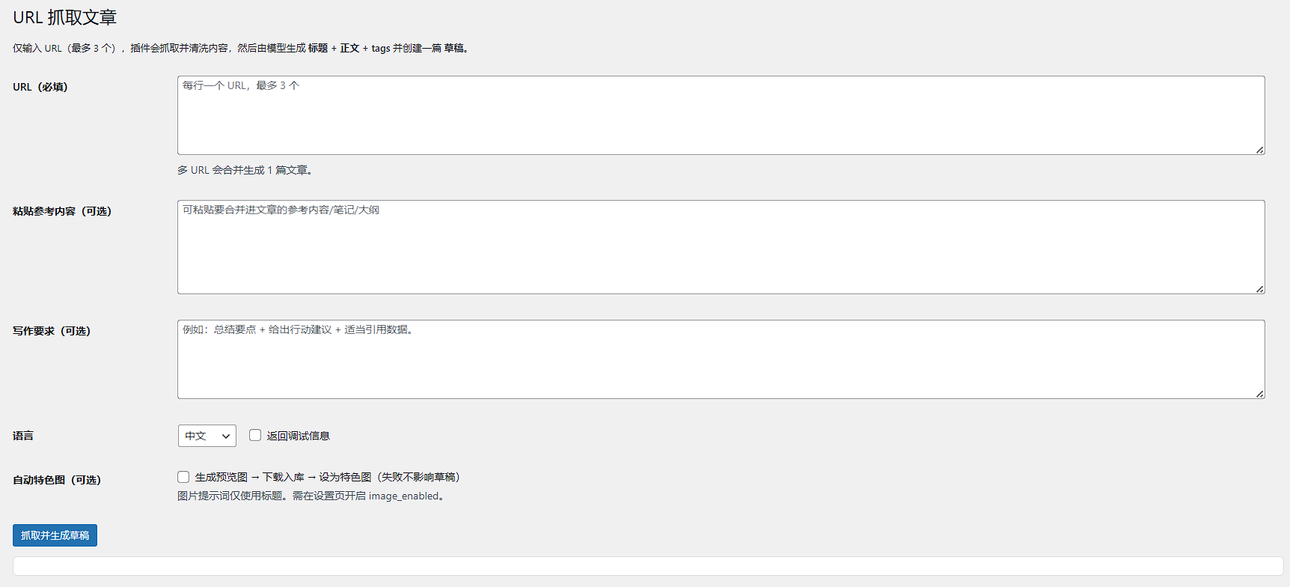Click the 语言 field label
Image resolution: width=1290 pixels, height=587 pixels.
point(23,436)
